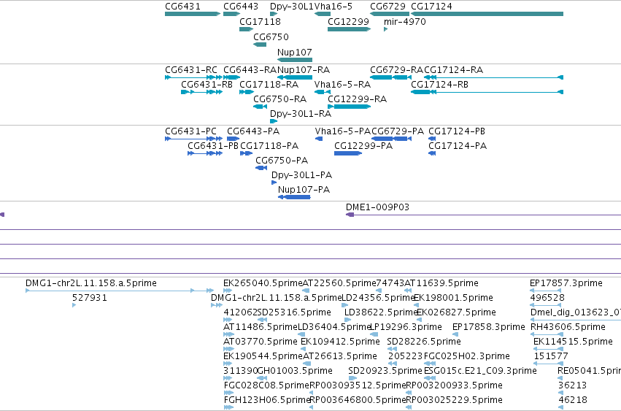
Task: Select EST EP17858.3prime
Action: pos(489,327)
